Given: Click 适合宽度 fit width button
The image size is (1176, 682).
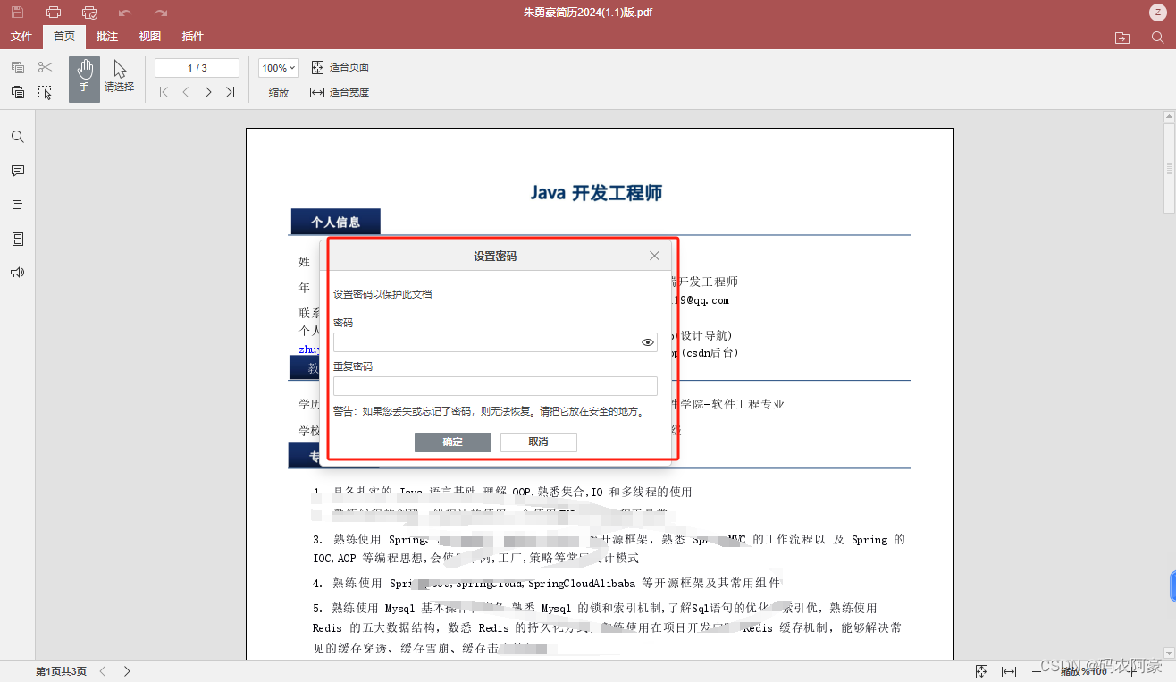Looking at the screenshot, I should (x=340, y=92).
